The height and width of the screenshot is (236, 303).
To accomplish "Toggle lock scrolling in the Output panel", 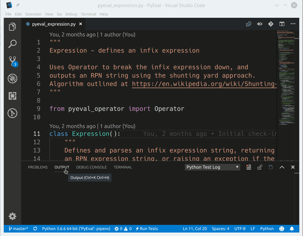I will pos(259,167).
